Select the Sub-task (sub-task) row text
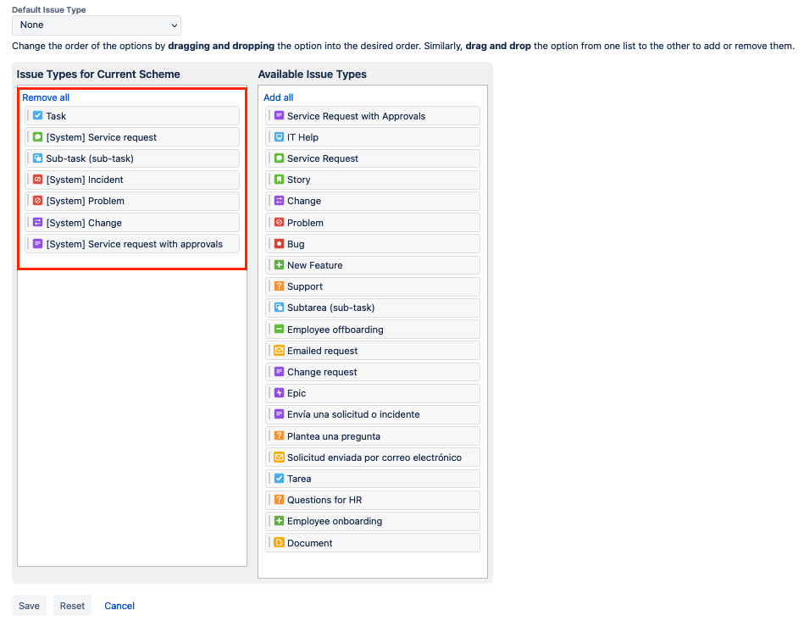 [x=90, y=158]
